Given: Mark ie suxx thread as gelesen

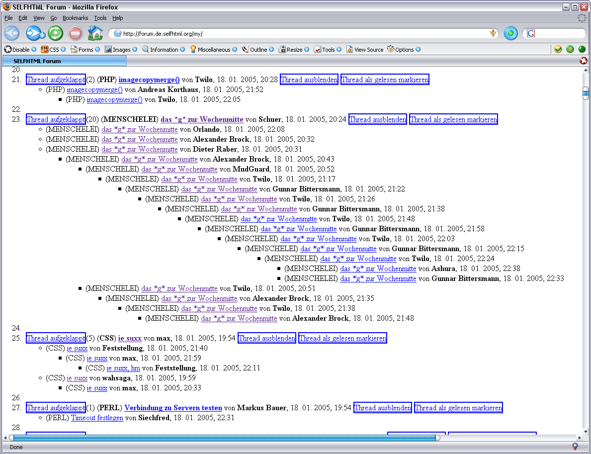Looking at the screenshot, I should 342,338.
